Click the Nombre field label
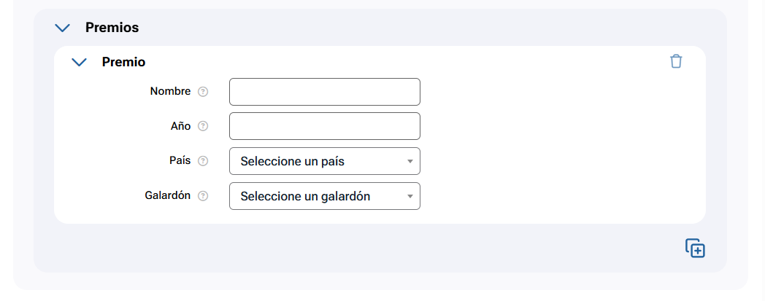Viewport: 765px width, 301px height. [170, 92]
